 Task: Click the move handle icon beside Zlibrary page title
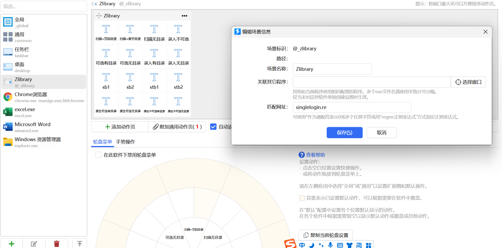(99, 16)
